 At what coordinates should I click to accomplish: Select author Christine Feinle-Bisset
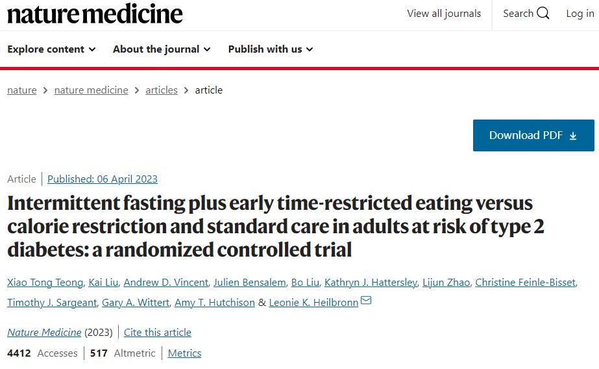tap(525, 282)
